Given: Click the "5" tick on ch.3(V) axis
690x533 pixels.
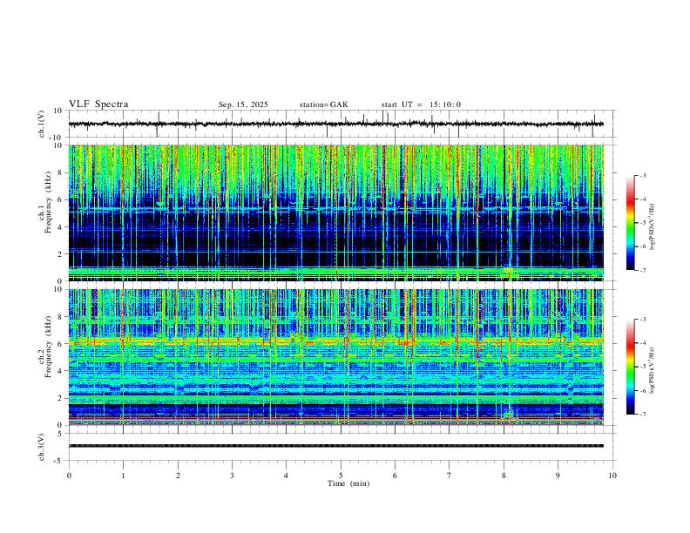Looking at the screenshot, I should point(61,434).
